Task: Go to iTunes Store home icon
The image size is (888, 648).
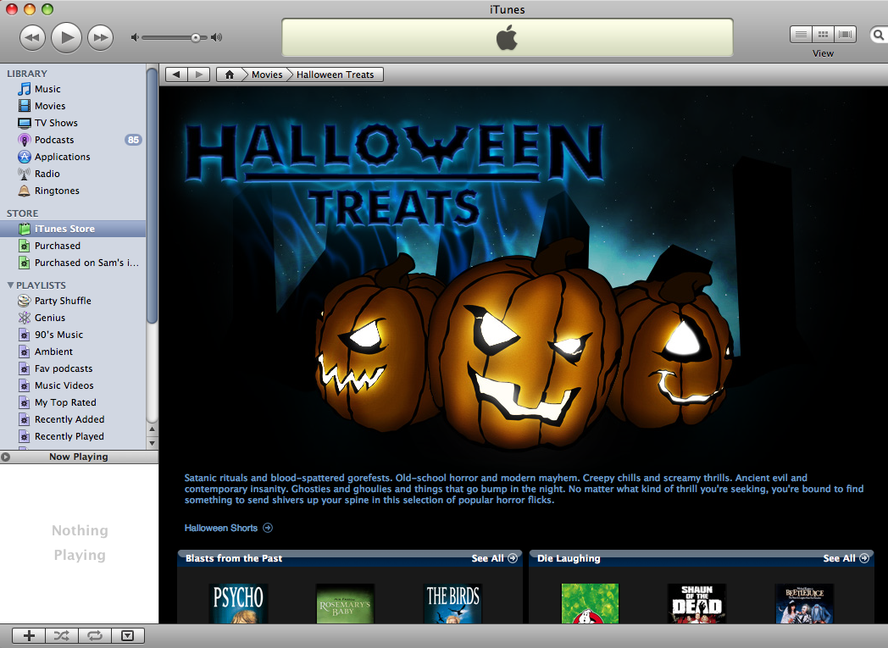Action: 230,75
